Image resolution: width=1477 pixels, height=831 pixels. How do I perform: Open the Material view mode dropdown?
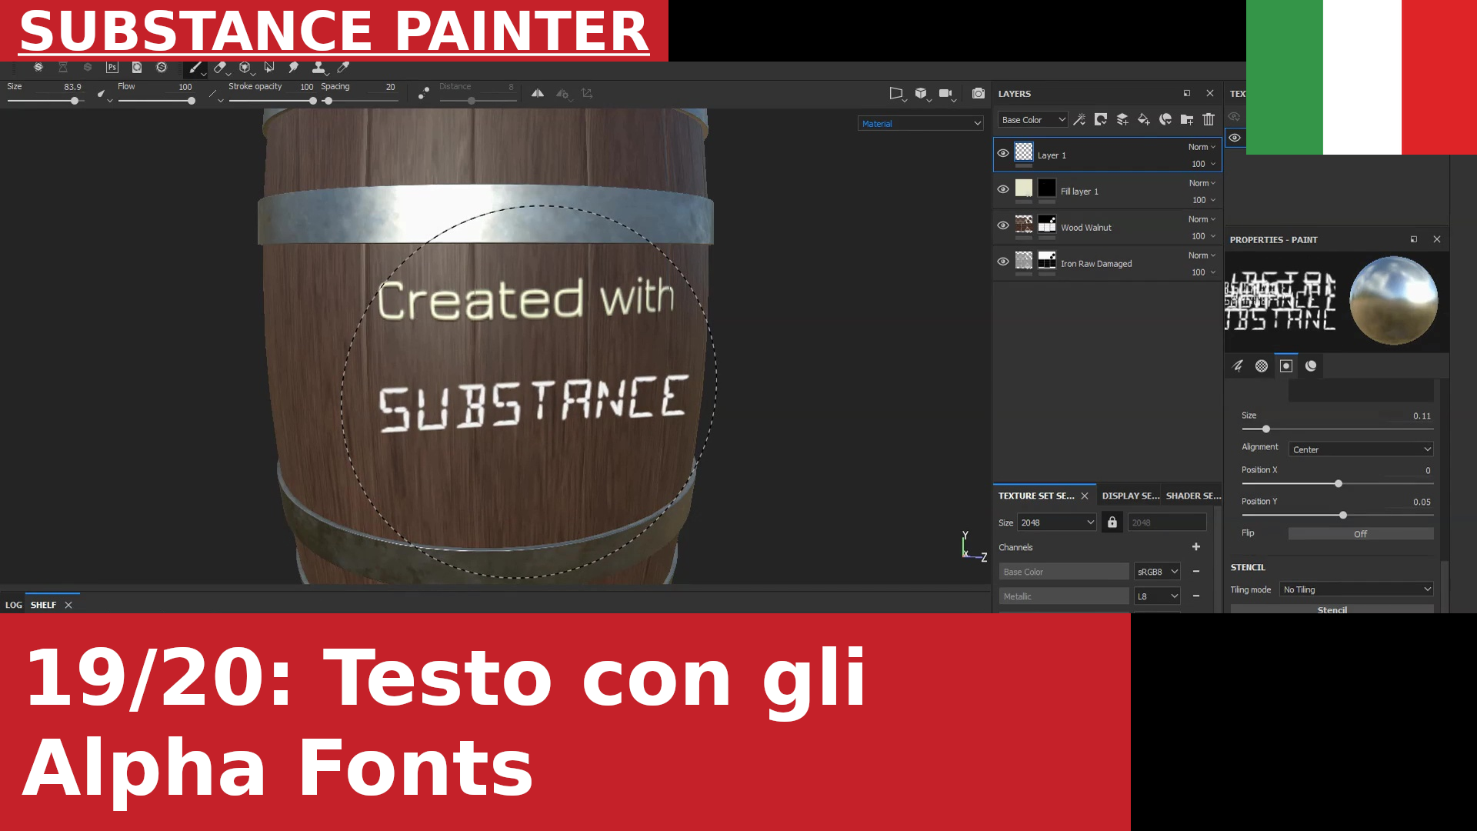point(921,123)
